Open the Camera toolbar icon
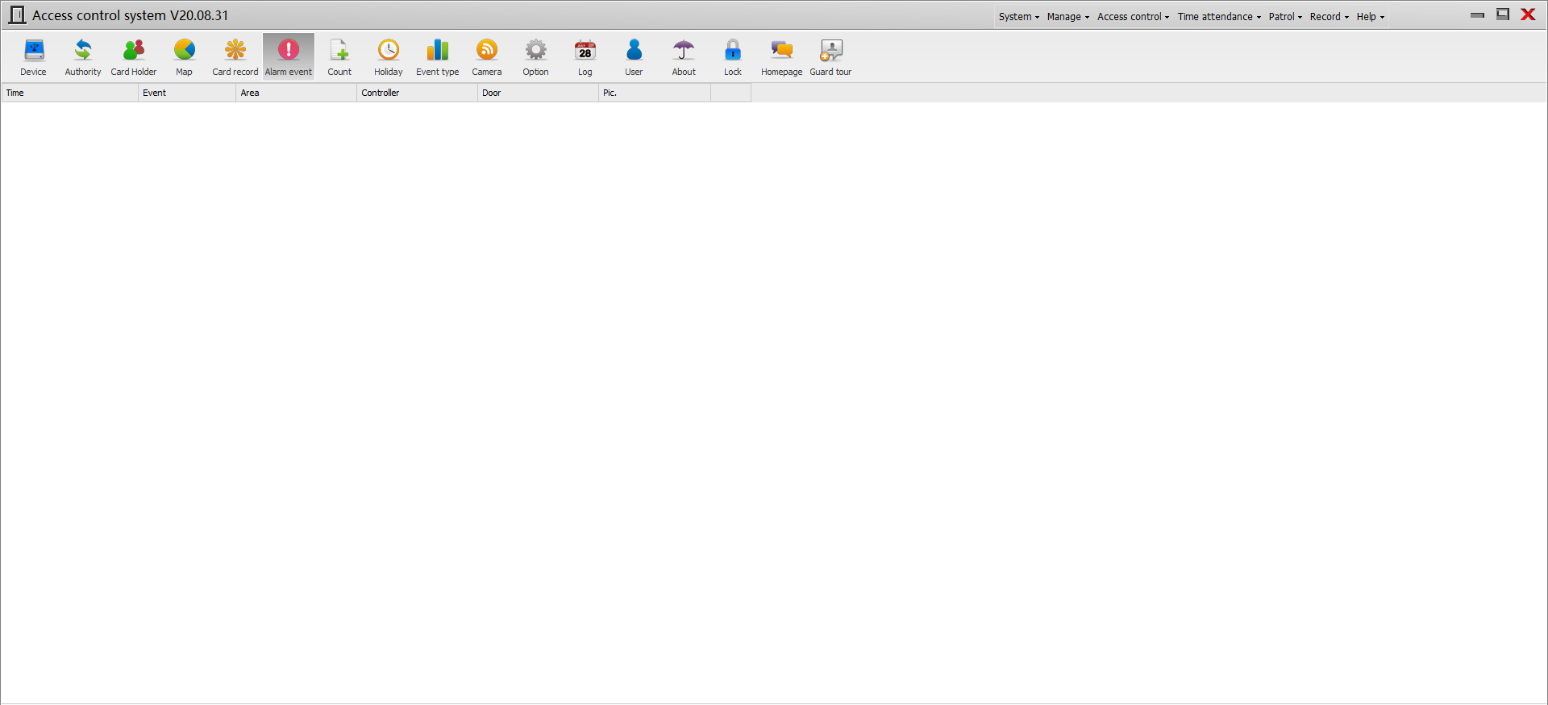The width and height of the screenshot is (1548, 705). click(x=487, y=56)
